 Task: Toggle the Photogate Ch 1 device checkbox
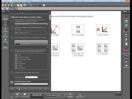pos(16,33)
